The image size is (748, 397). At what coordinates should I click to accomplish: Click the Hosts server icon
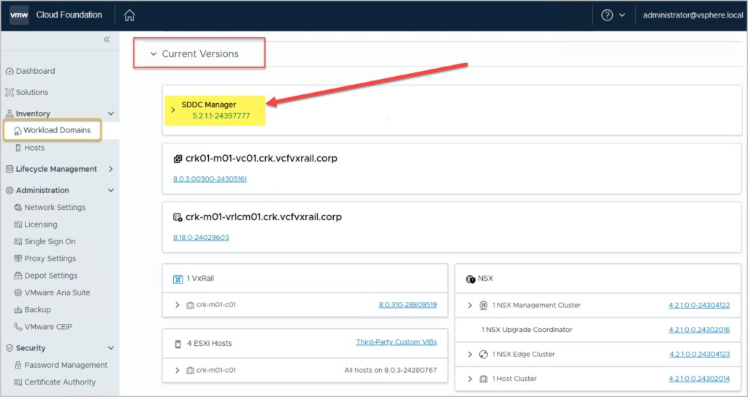coord(18,148)
